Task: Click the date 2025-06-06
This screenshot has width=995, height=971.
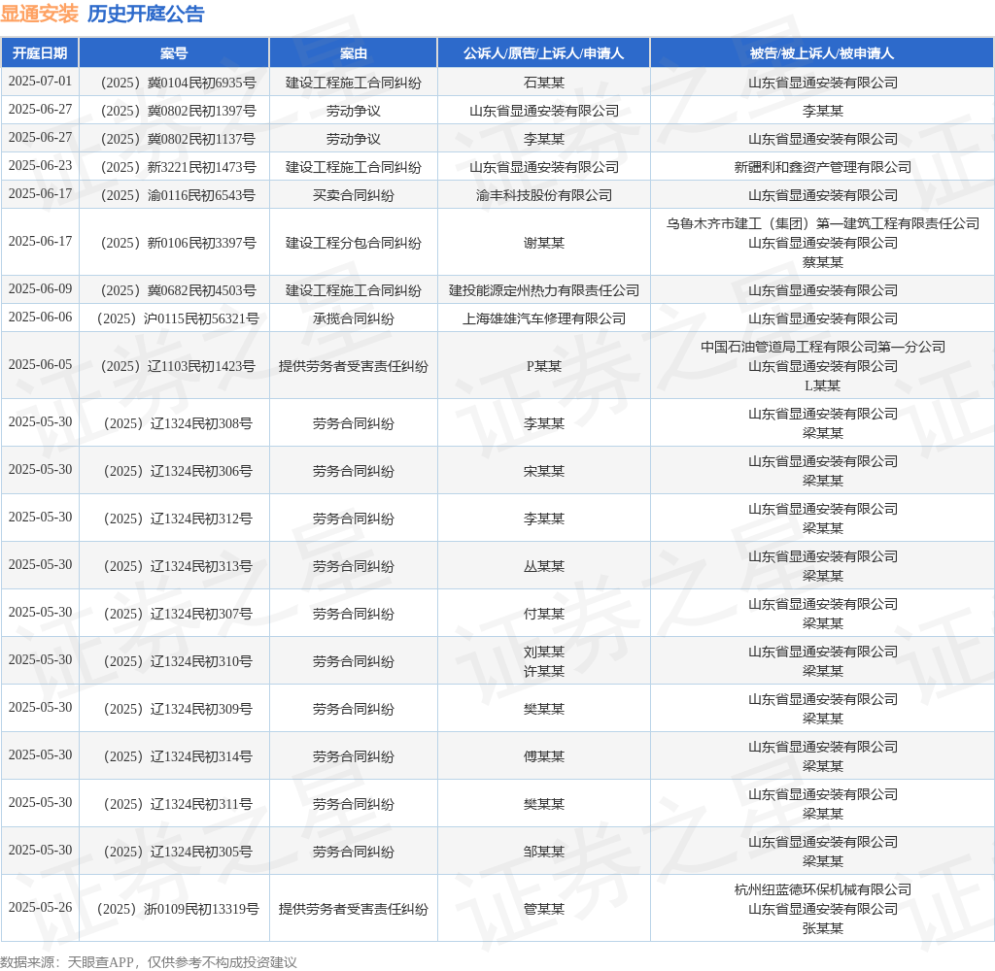Action: (x=40, y=318)
